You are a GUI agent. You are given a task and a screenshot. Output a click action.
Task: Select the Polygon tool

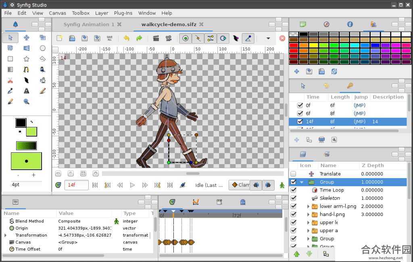pos(42,59)
